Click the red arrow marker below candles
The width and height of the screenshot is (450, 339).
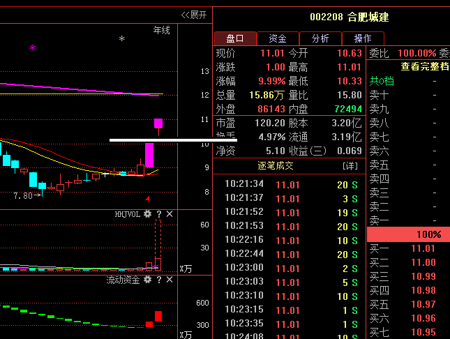148,199
